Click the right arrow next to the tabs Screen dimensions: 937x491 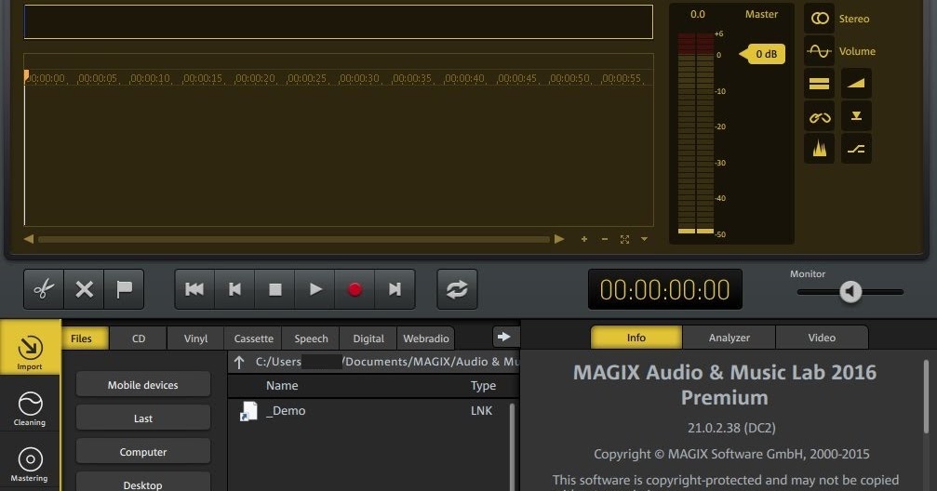[503, 337]
